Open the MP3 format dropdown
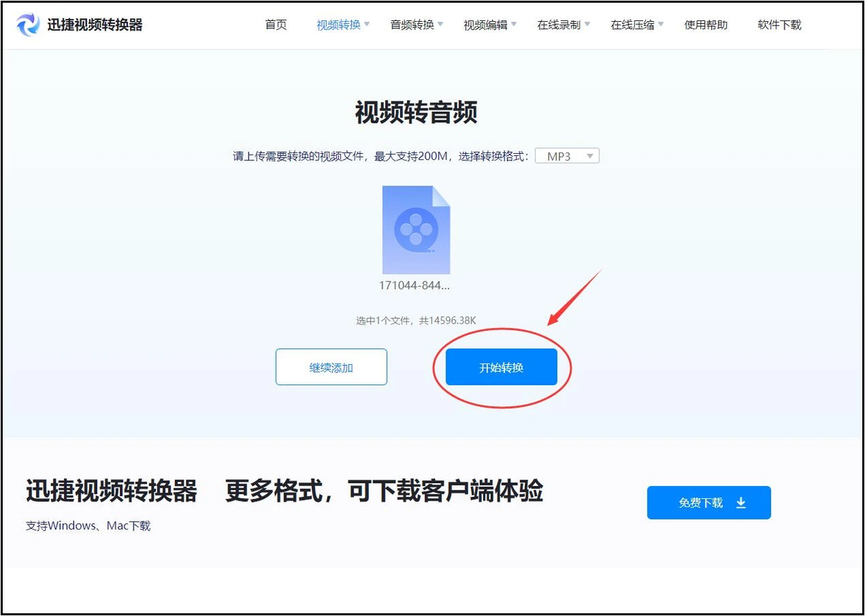Screen dimensions: 865x616 pos(589,155)
